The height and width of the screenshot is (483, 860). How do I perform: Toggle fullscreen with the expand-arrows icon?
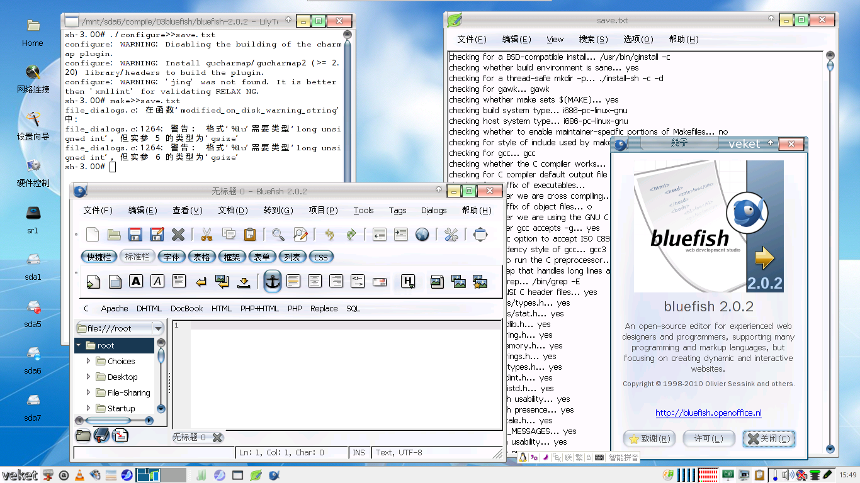[480, 235]
